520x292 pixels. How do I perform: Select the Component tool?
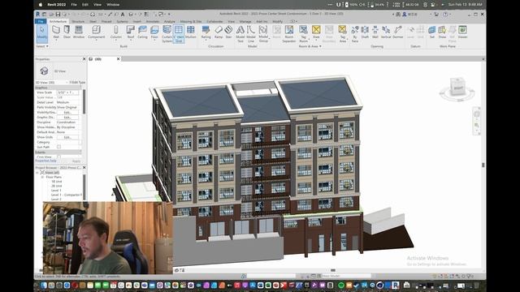96,32
